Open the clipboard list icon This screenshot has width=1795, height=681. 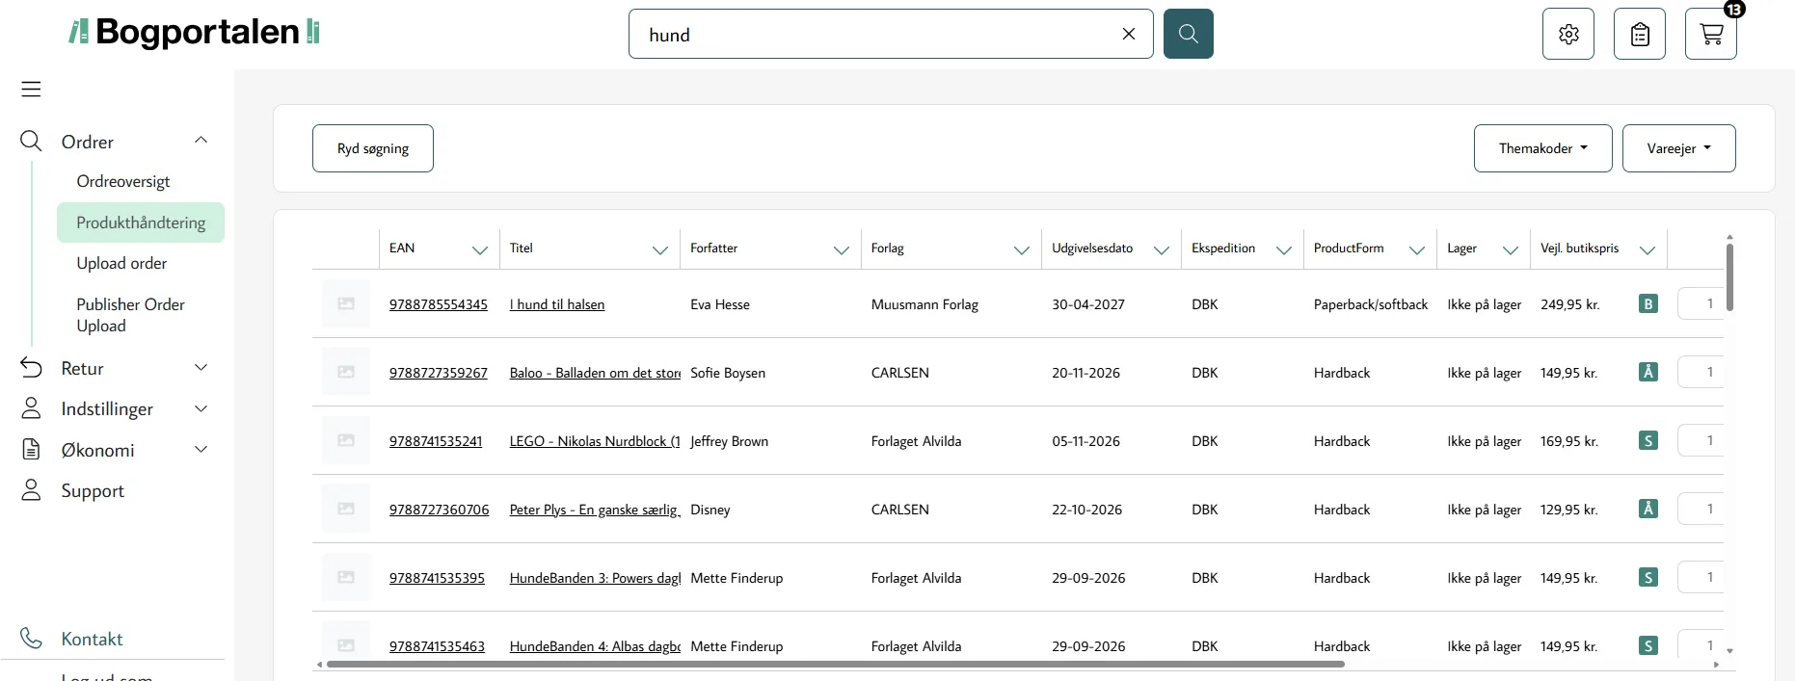click(x=1640, y=35)
